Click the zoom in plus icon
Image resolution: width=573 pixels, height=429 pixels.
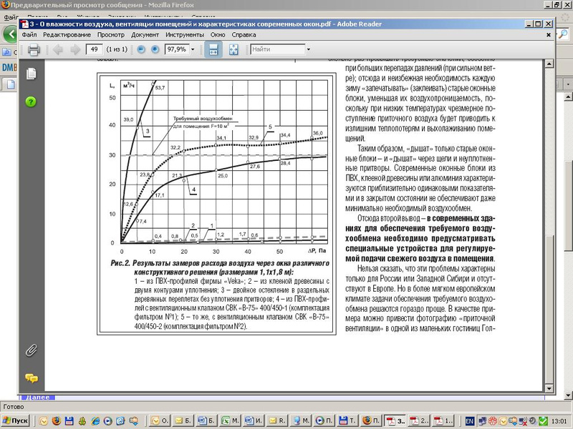coord(155,49)
